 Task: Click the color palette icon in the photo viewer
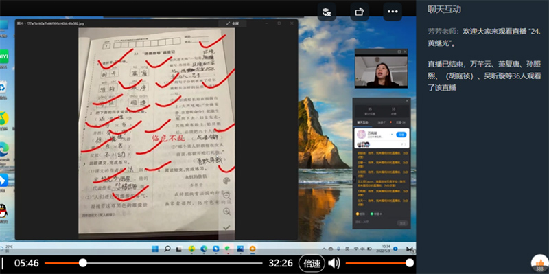click(226, 181)
